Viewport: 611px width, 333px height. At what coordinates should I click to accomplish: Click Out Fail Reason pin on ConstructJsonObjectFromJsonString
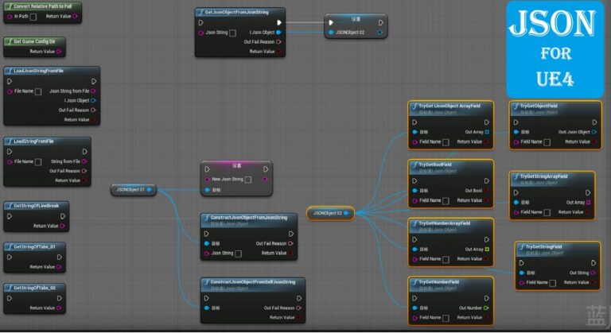pyautogui.click(x=290, y=243)
